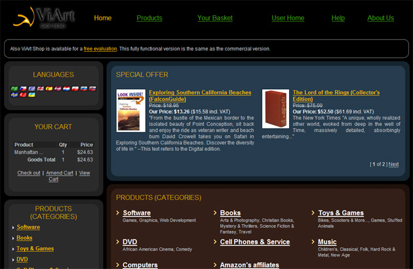413x269 pixels.
Task: Open Software in sidebar categories list
Action: (x=28, y=227)
